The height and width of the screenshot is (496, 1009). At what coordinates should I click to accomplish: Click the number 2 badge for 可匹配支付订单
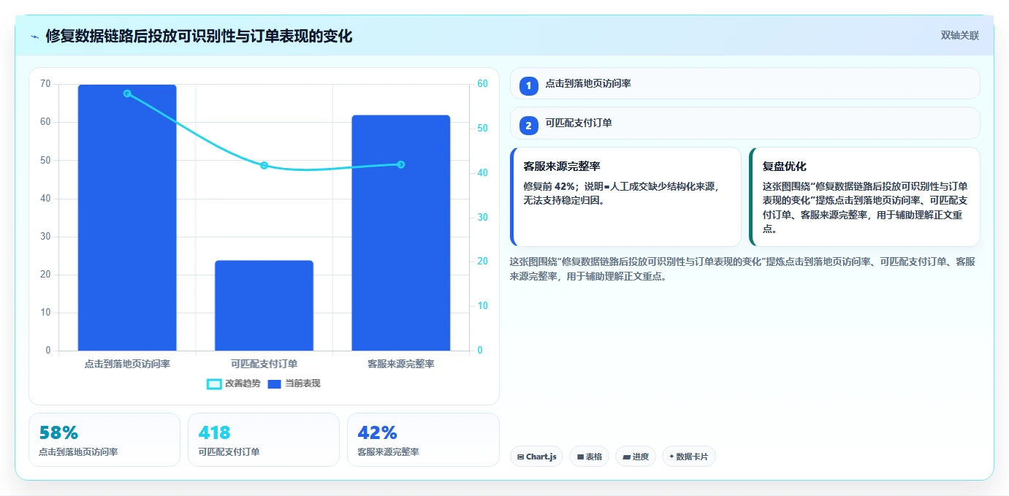[529, 125]
